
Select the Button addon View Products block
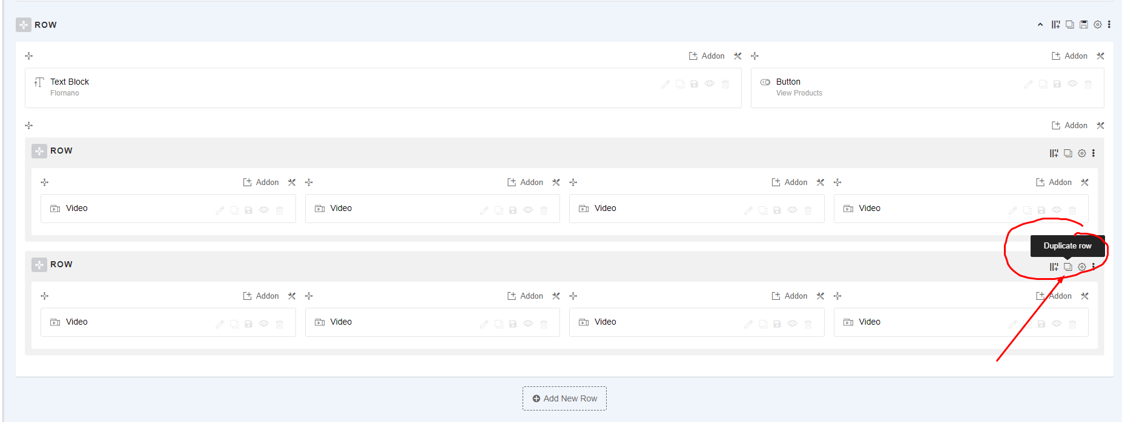pyautogui.click(x=927, y=88)
